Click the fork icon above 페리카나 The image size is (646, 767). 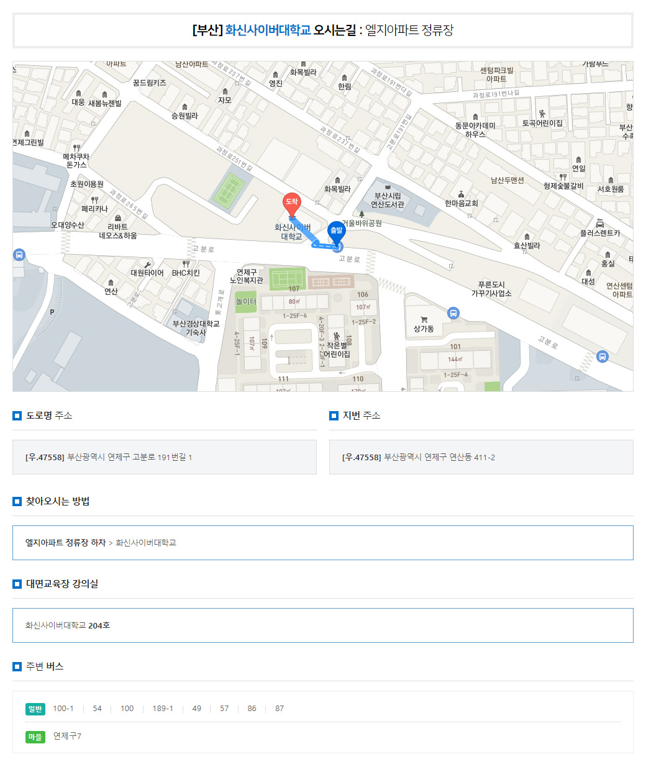(x=94, y=200)
